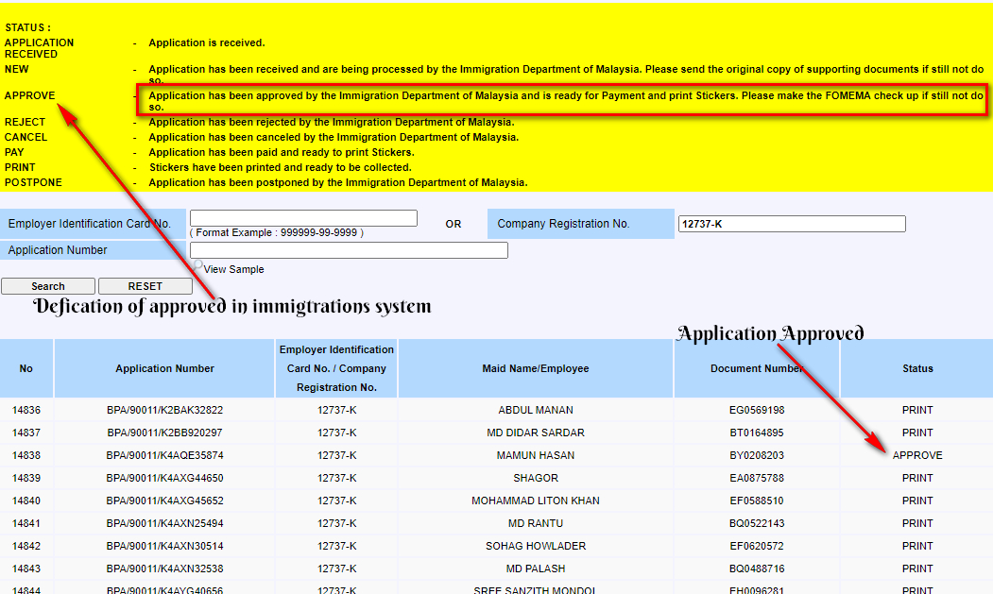Select application BPA/90011/K4AXG45652

pos(164,501)
